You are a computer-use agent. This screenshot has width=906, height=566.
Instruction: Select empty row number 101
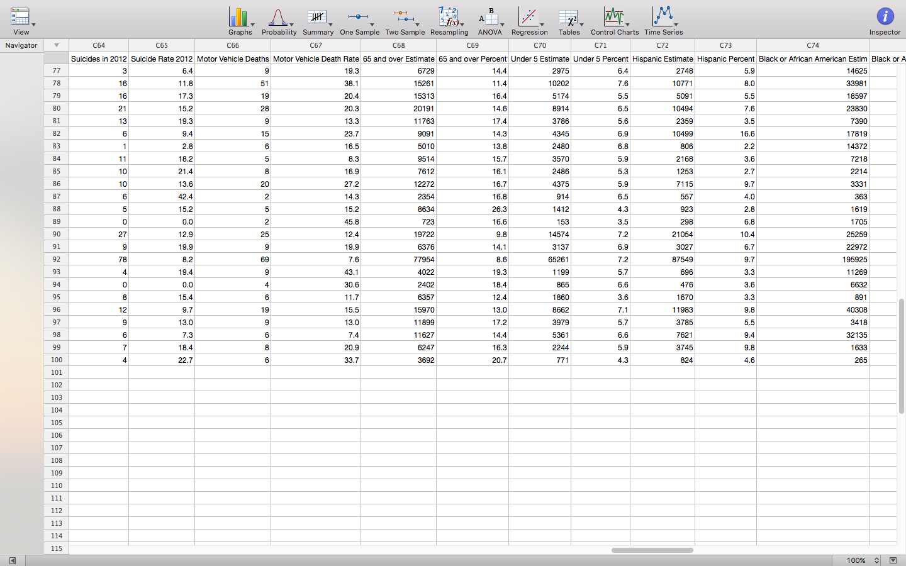(x=57, y=372)
